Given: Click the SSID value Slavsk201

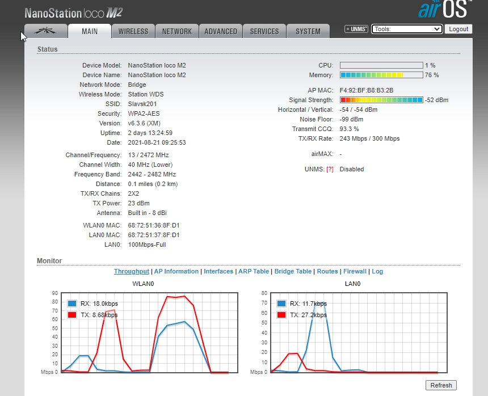Looking at the screenshot, I should (142, 104).
